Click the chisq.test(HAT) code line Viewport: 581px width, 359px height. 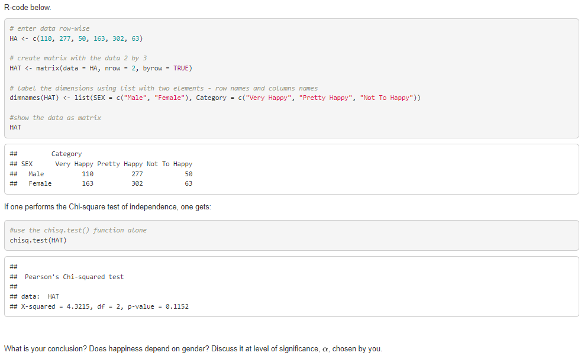tap(38, 240)
